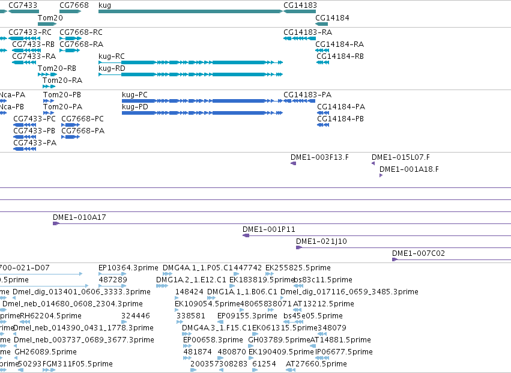511x373 pixels.
Task: Click the kug-PC coding sequence glyph
Action: [x=202, y=101]
